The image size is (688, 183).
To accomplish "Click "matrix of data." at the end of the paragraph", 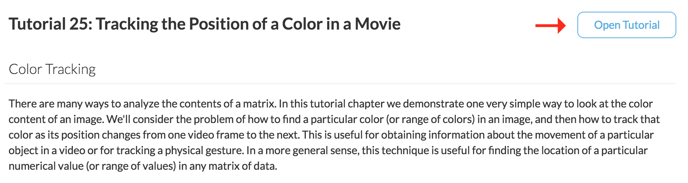I will [243, 166].
